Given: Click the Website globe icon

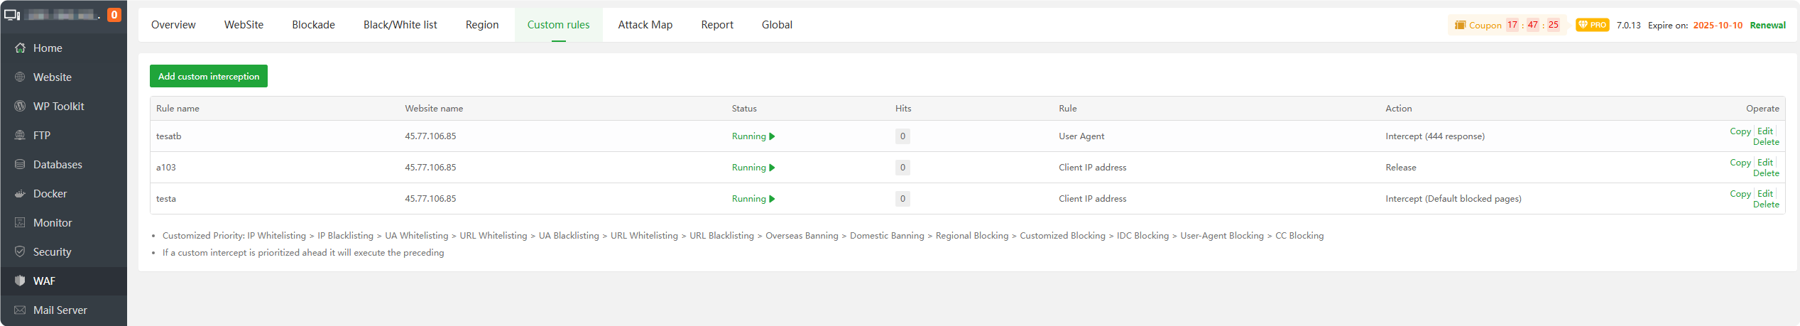Looking at the screenshot, I should [20, 77].
